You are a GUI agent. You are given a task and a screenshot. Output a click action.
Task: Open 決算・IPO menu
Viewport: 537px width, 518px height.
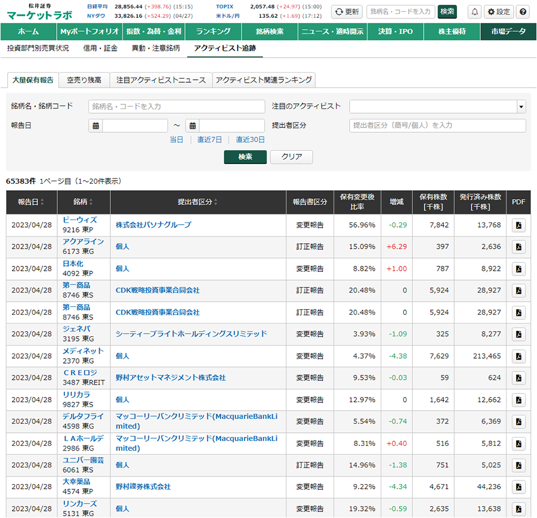[x=396, y=32]
